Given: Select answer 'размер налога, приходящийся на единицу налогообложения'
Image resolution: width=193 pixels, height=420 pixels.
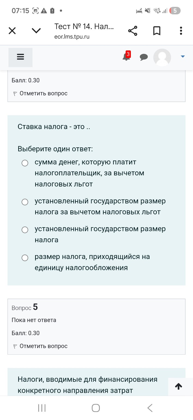Looking at the screenshot, I should pos(25,258).
